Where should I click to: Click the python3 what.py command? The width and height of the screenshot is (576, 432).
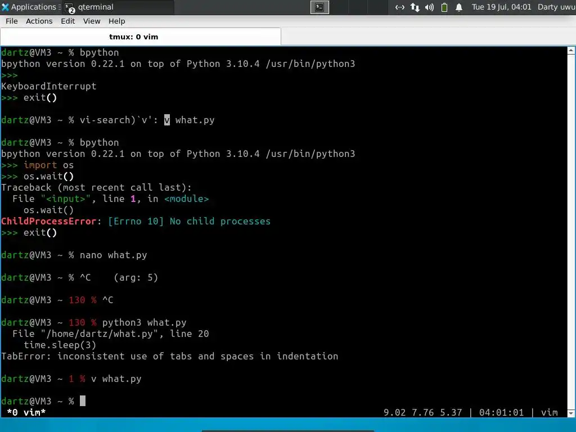click(145, 322)
